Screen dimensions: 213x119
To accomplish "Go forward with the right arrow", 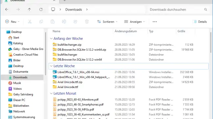I will (18, 9).
